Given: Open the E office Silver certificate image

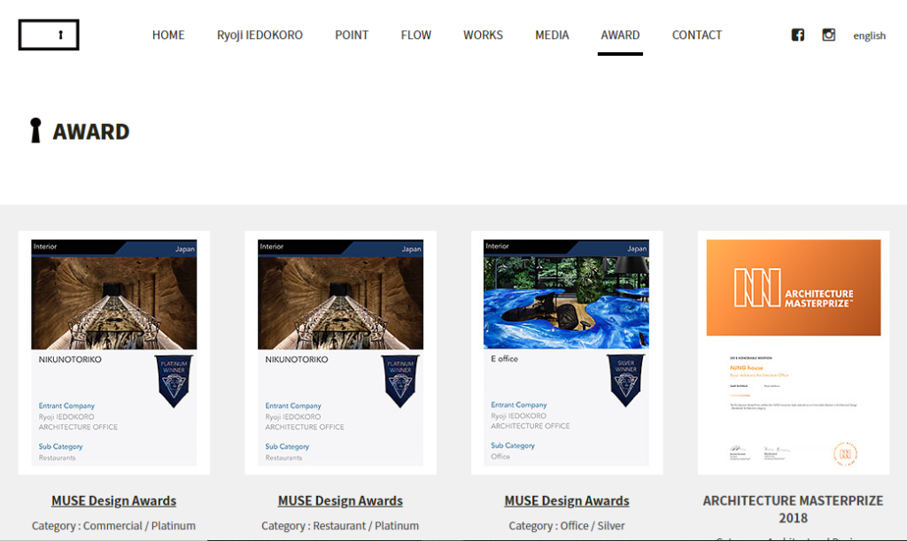Looking at the screenshot, I should point(567,352).
